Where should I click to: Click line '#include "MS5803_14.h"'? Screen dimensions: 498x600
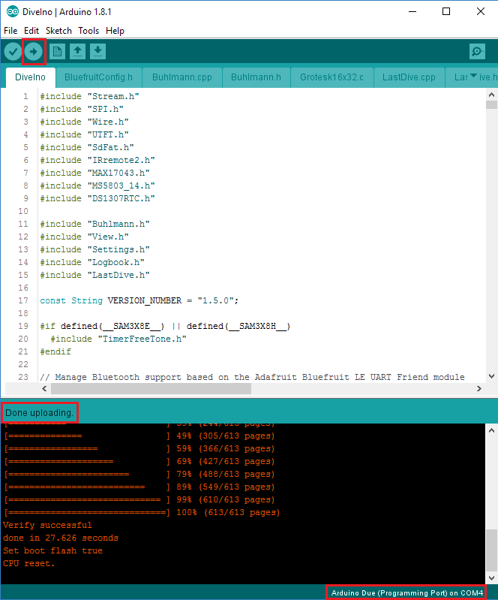tap(97, 185)
